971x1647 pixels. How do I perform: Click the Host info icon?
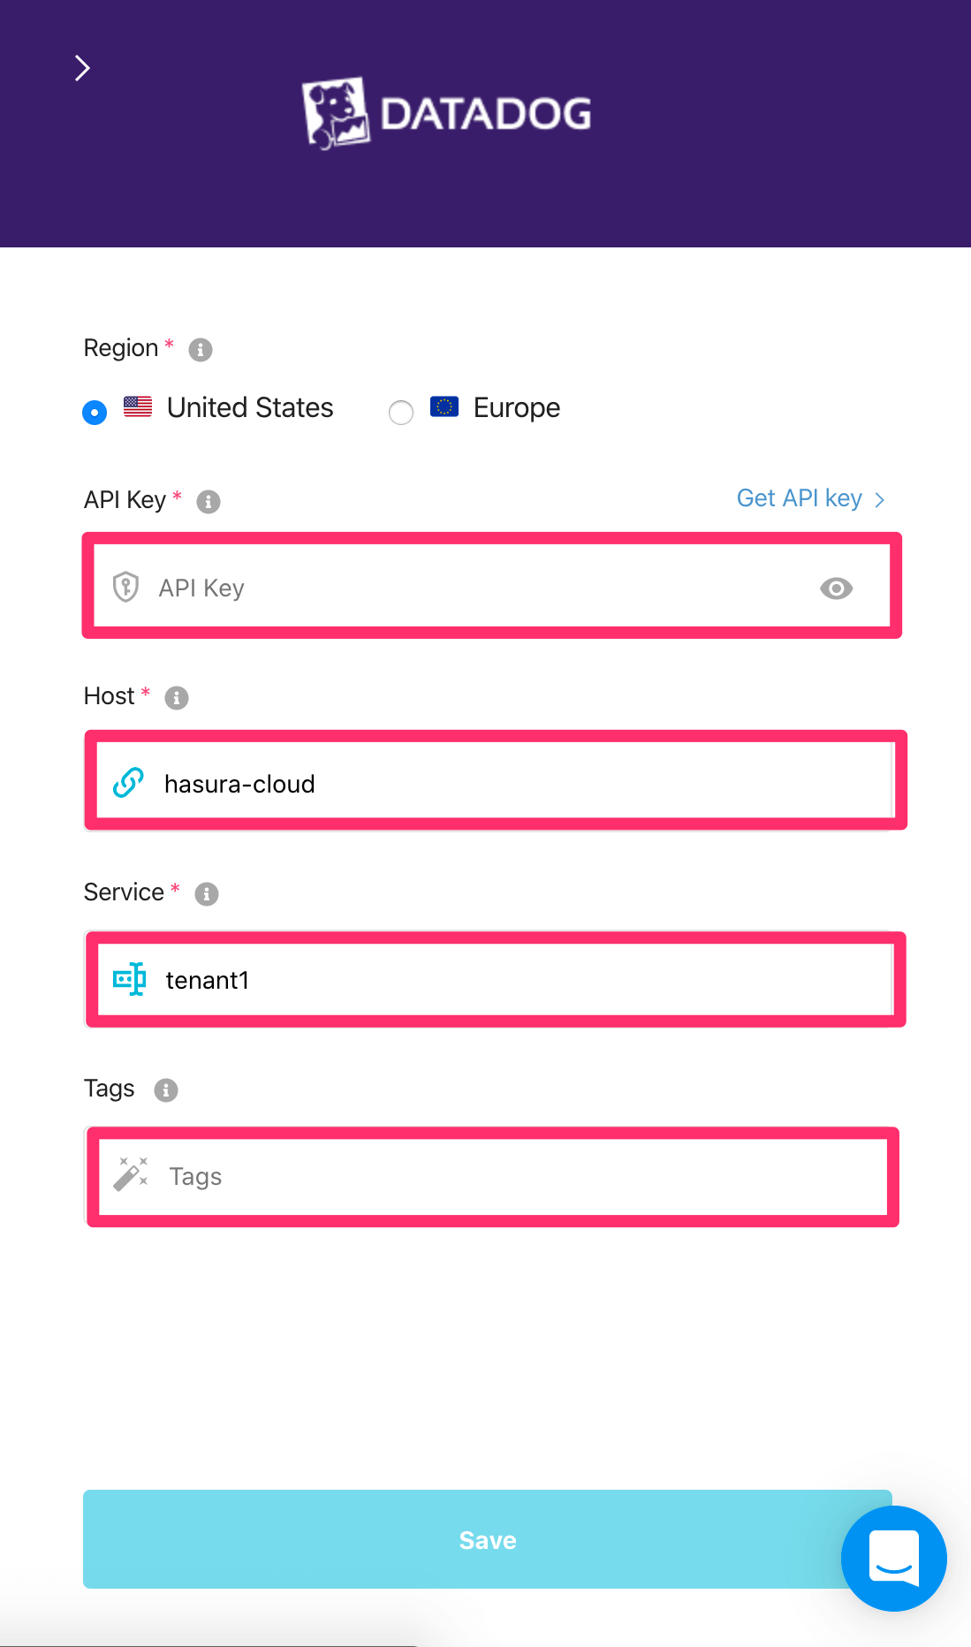[x=177, y=698]
